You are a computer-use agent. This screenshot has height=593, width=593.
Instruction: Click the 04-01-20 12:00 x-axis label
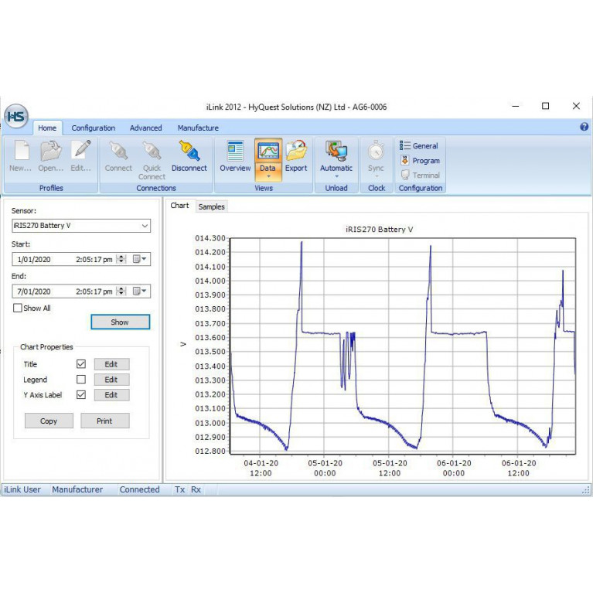pos(261,469)
